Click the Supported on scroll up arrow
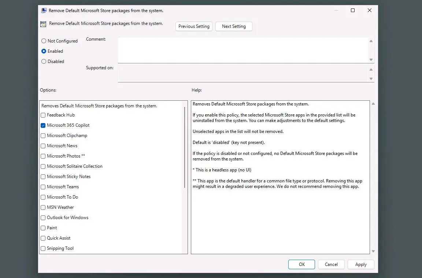Screen dimensions: 422x278 point(371,70)
